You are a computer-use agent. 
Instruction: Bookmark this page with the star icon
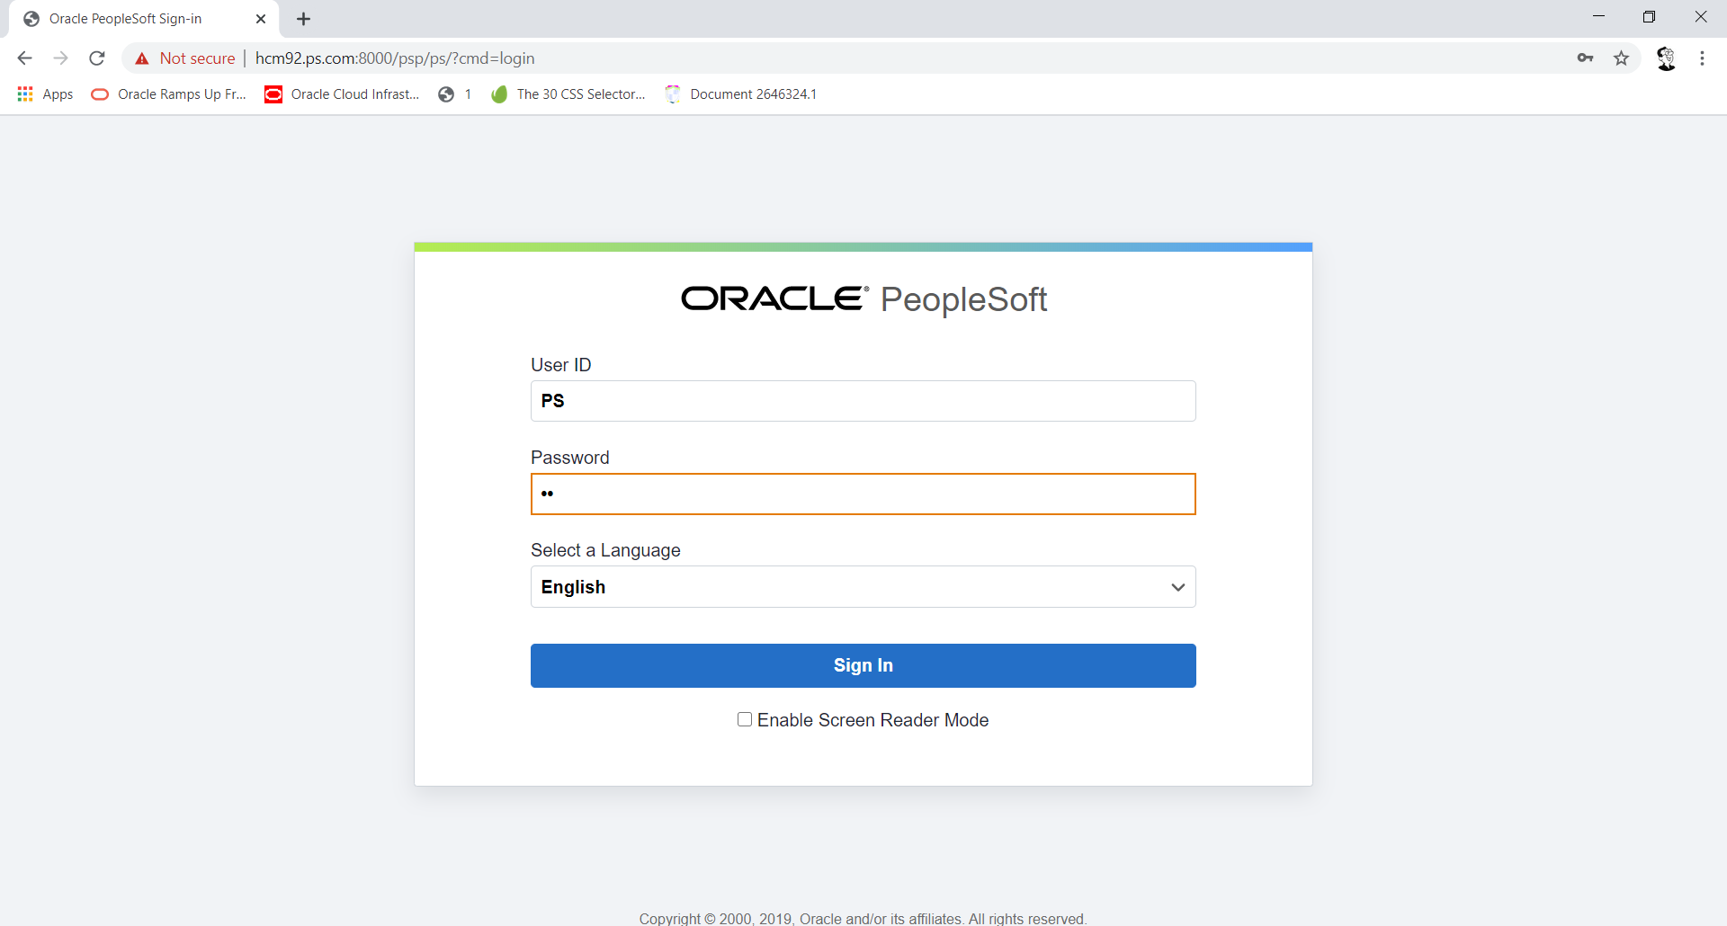click(x=1621, y=58)
